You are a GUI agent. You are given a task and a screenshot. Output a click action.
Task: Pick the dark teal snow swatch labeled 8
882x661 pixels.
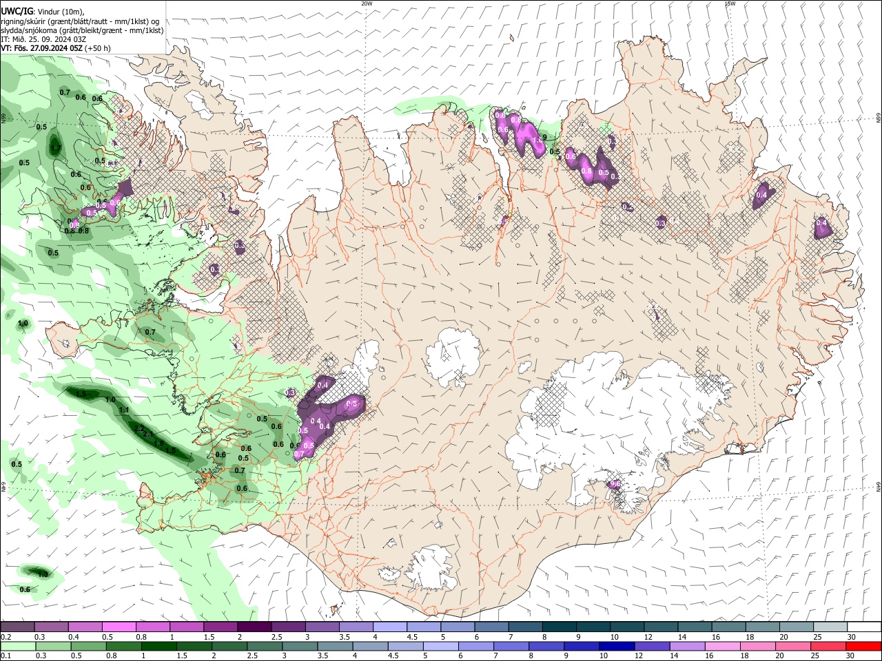point(558,627)
